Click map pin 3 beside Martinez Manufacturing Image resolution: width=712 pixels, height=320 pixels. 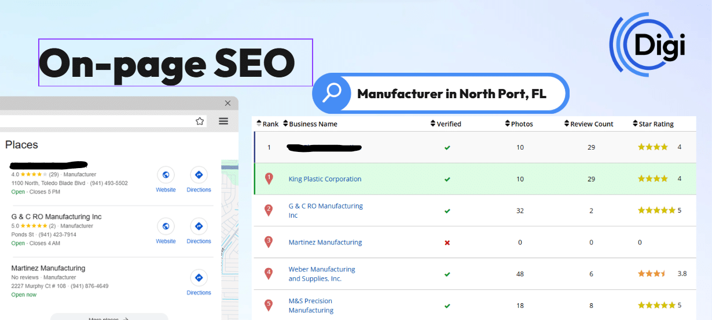coord(269,242)
